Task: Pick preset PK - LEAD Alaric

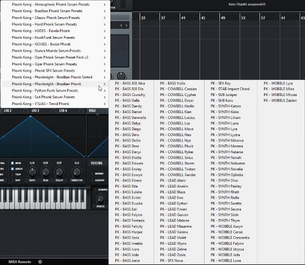Action: (173, 180)
